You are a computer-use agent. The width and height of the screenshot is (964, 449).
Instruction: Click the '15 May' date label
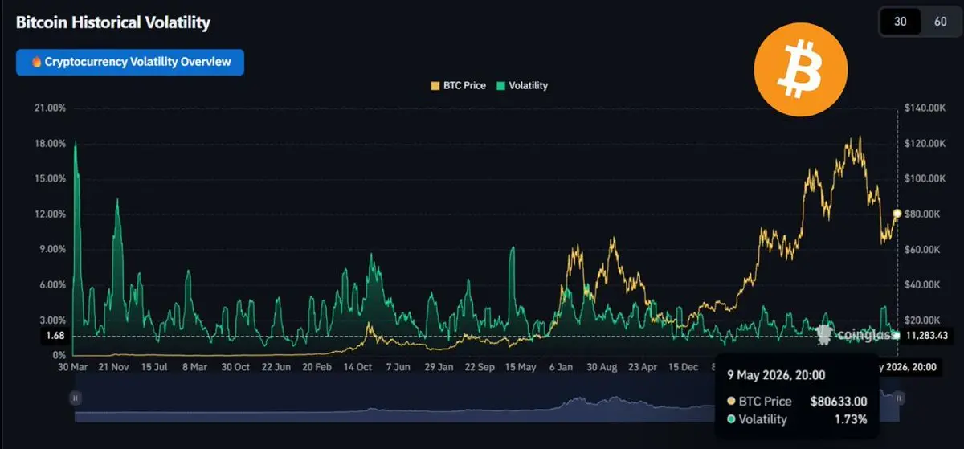pos(521,367)
